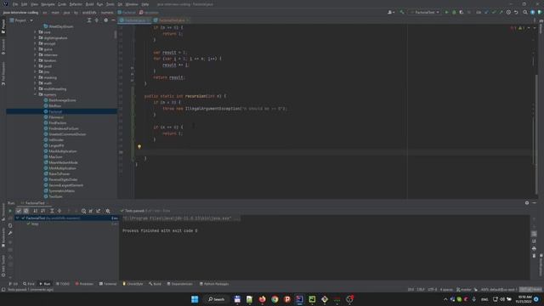
Task: Toggle soft-wrap in the console output
Action: (534, 234)
